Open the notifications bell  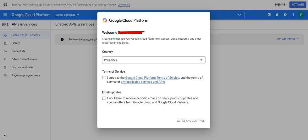[277, 15]
